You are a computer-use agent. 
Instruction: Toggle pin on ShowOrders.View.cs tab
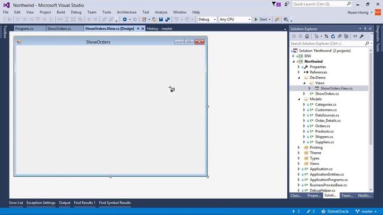(x=138, y=29)
